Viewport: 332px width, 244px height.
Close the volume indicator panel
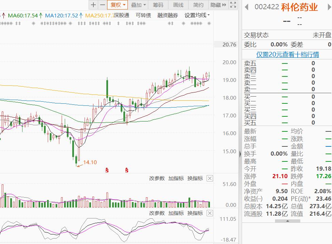coord(210,178)
